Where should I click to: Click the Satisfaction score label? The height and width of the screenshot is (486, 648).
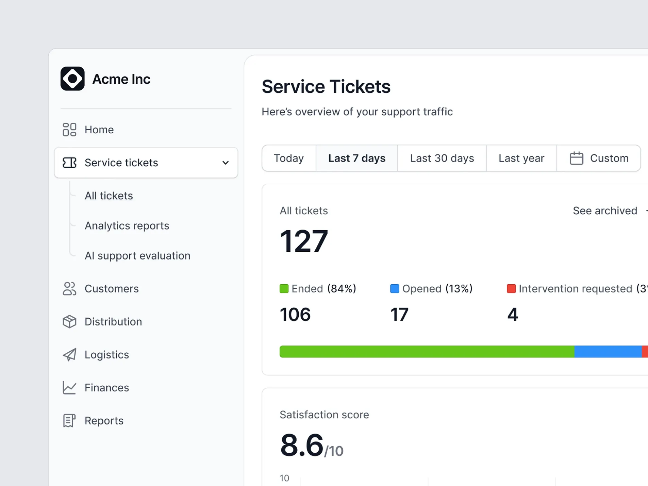(x=324, y=415)
